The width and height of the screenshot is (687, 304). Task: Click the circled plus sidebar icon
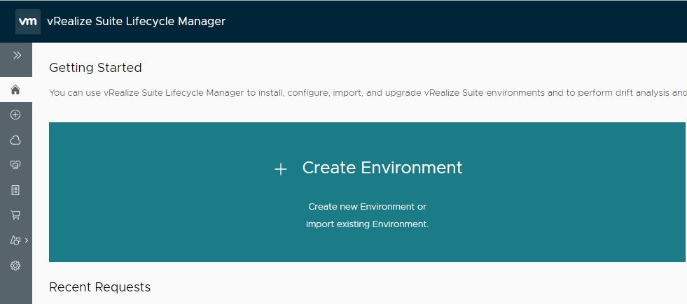pos(15,115)
